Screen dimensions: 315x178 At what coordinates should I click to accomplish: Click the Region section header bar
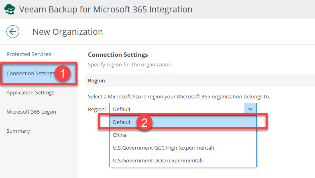199,81
